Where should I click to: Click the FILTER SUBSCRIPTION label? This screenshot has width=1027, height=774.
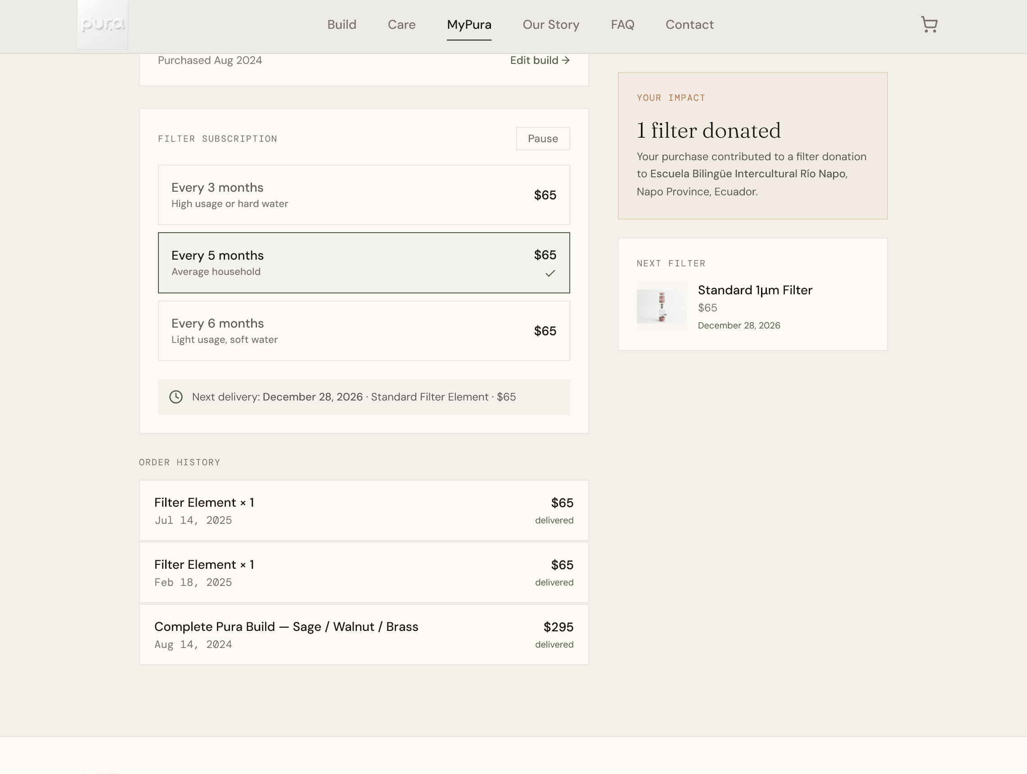click(218, 139)
